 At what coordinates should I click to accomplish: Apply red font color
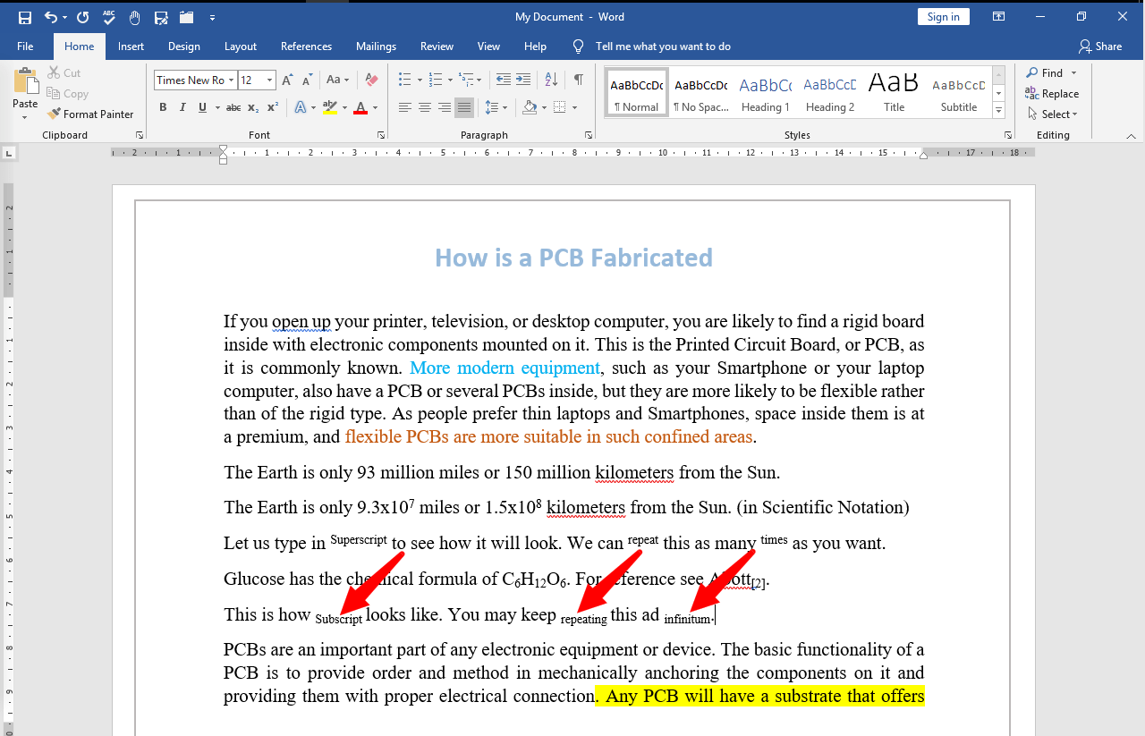coord(360,107)
